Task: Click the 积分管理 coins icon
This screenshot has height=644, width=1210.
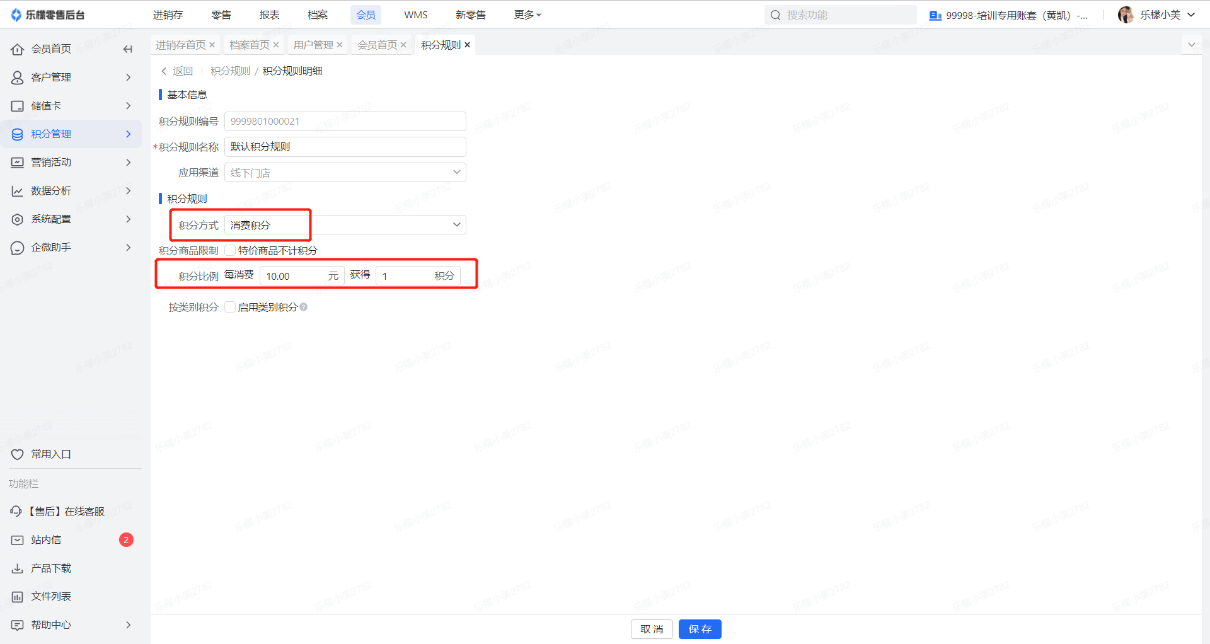Action: point(18,134)
